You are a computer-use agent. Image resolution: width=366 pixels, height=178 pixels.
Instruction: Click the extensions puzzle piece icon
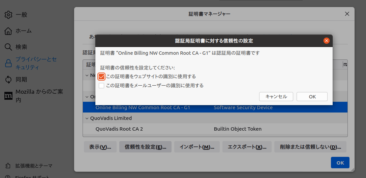pos(8,166)
